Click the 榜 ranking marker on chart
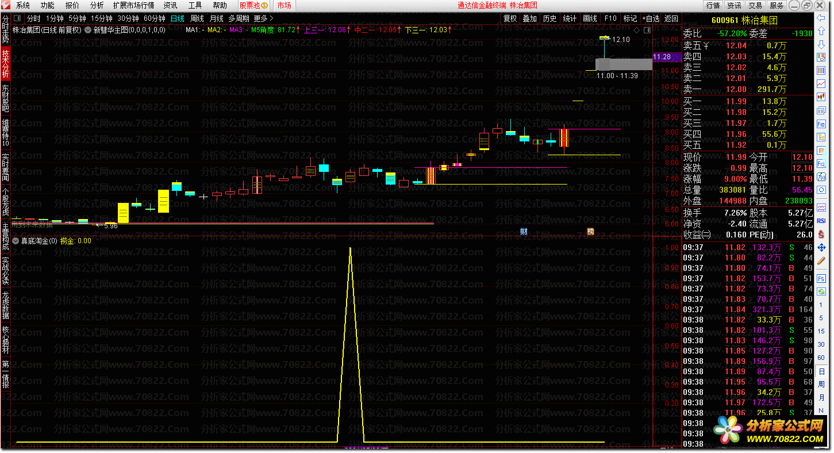This screenshot has height=453, width=834. [590, 232]
